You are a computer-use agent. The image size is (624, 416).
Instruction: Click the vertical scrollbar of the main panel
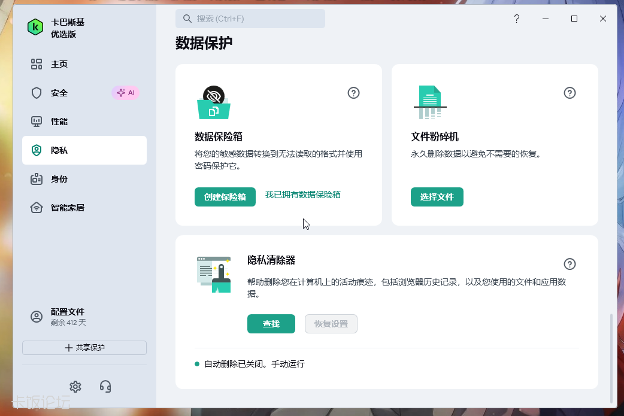pyautogui.click(x=611, y=358)
